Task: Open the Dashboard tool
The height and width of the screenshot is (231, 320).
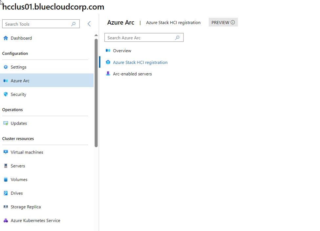Action: click(47, 38)
